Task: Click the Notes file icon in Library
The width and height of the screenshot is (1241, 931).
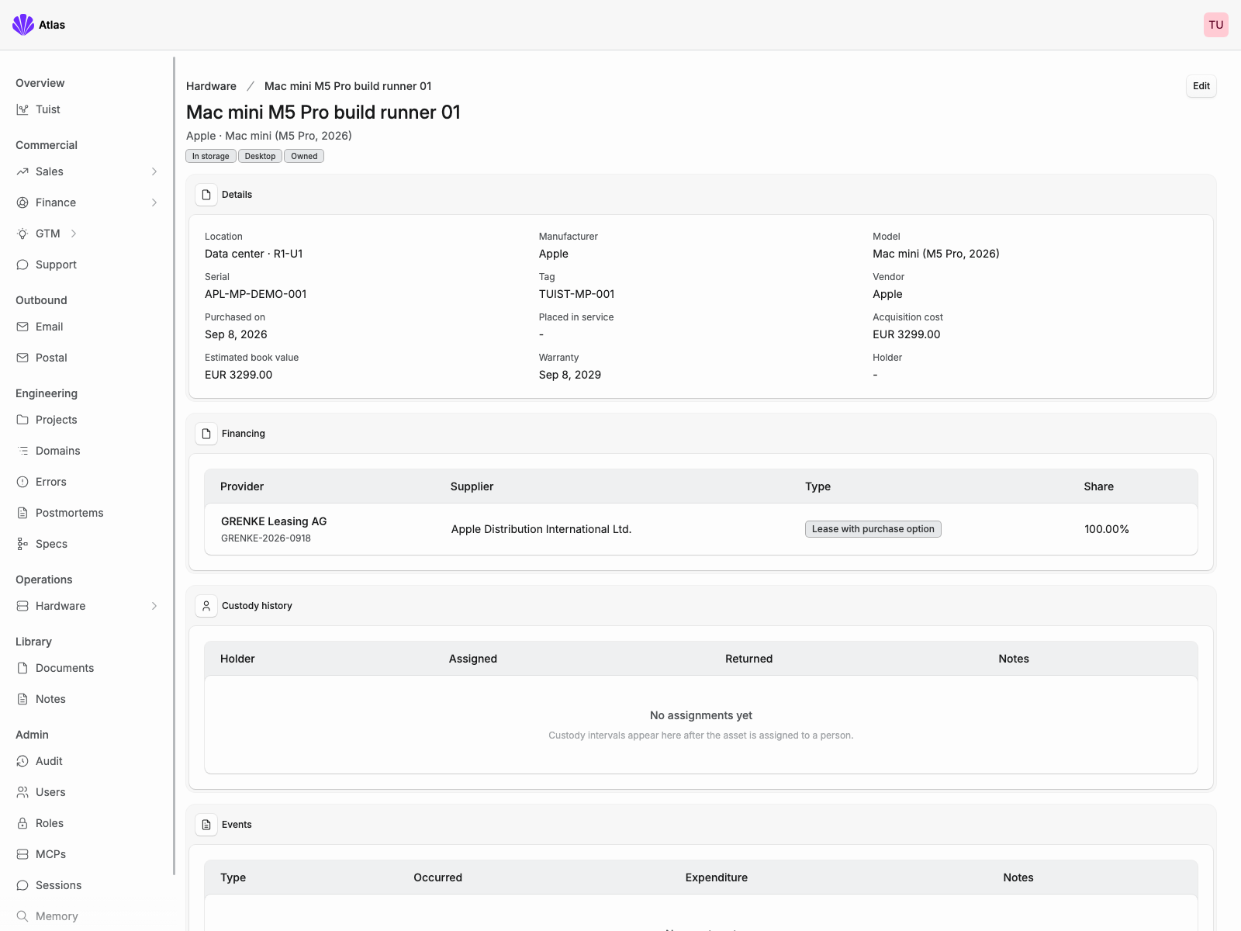Action: pos(22,699)
